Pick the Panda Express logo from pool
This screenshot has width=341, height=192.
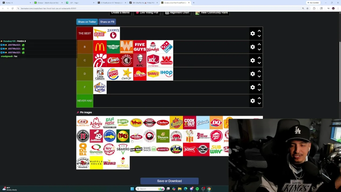(x=149, y=136)
